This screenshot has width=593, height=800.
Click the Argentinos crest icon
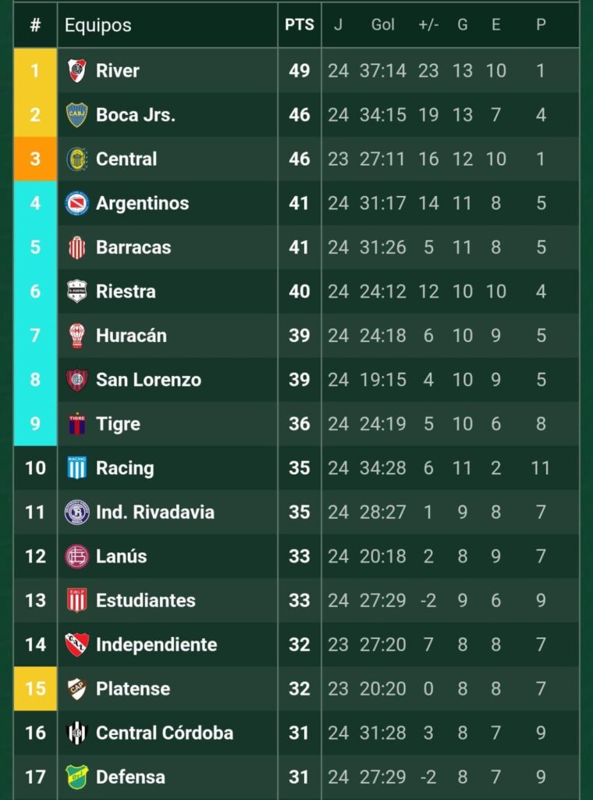tap(77, 203)
